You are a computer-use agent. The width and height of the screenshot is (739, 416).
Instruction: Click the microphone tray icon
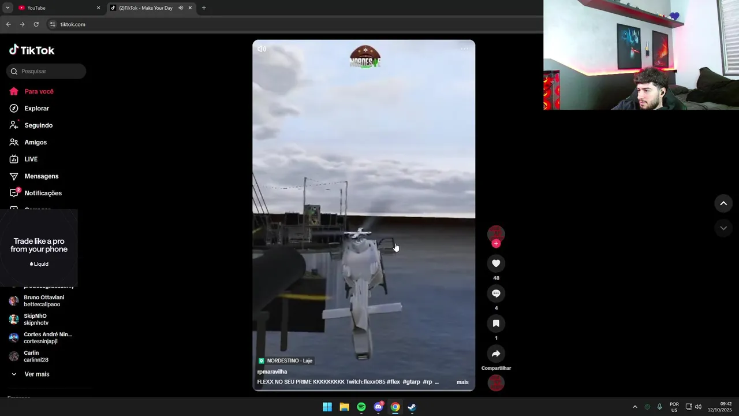tap(659, 407)
